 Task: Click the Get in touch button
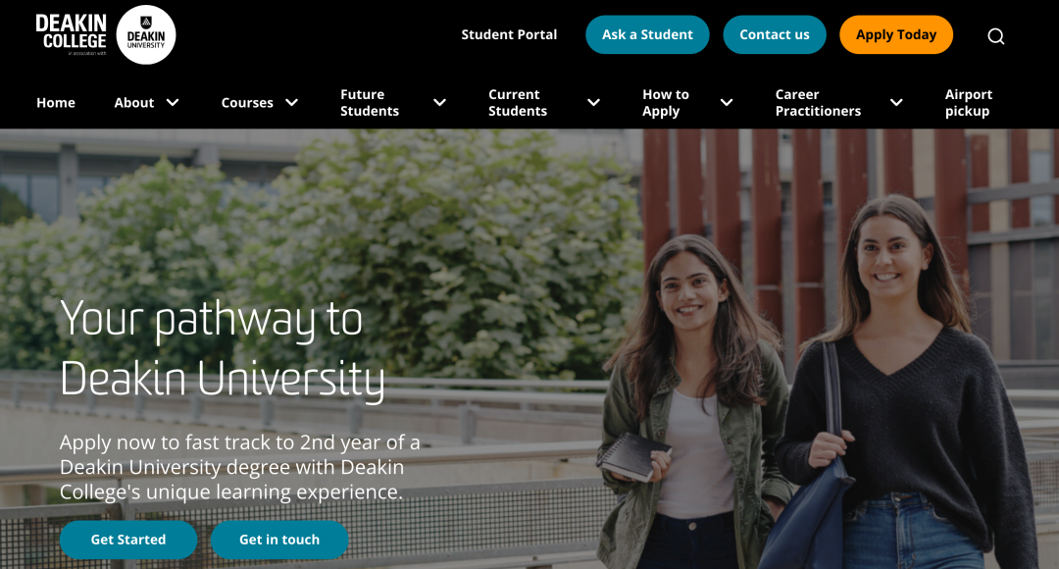click(279, 540)
